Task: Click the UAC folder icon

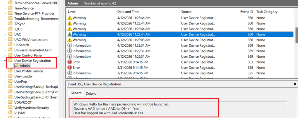Action: [x=11, y=34]
